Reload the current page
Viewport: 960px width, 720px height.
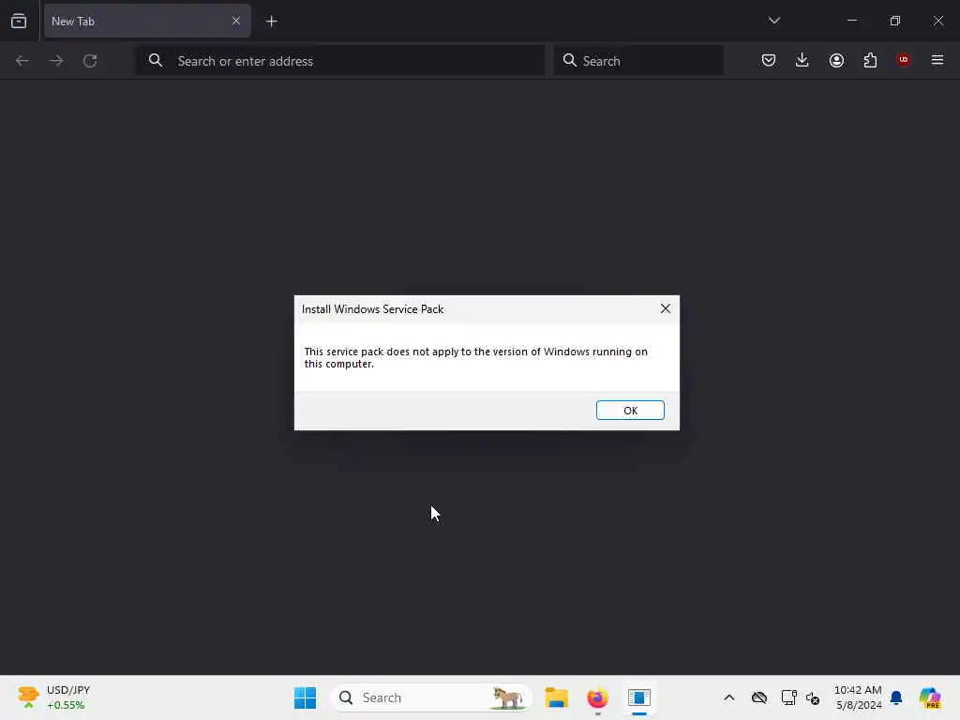tap(90, 61)
